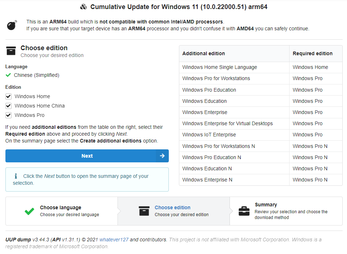Click the Windows IoT Enterprise table row
This screenshot has width=347, height=254.
click(x=209, y=135)
